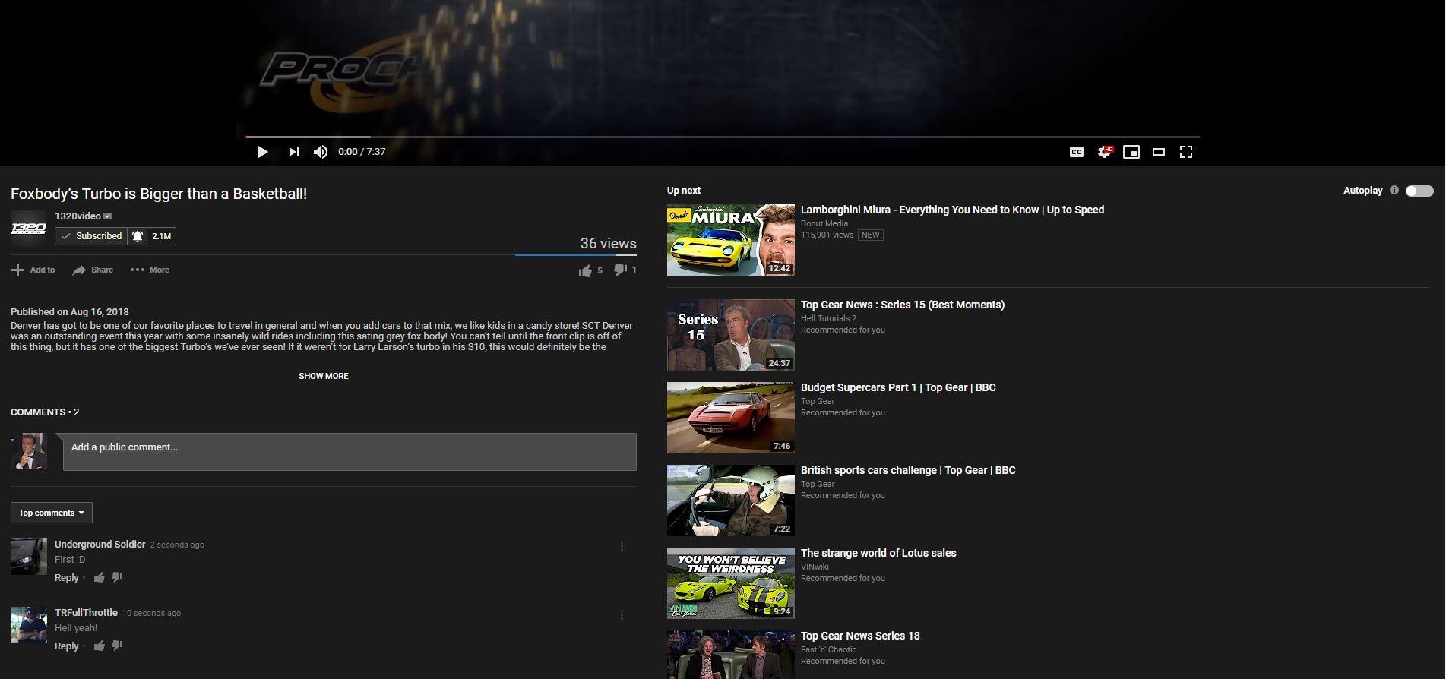The height and width of the screenshot is (679, 1446).
Task: Open Top Gear News Series 18 title
Action: coord(860,636)
